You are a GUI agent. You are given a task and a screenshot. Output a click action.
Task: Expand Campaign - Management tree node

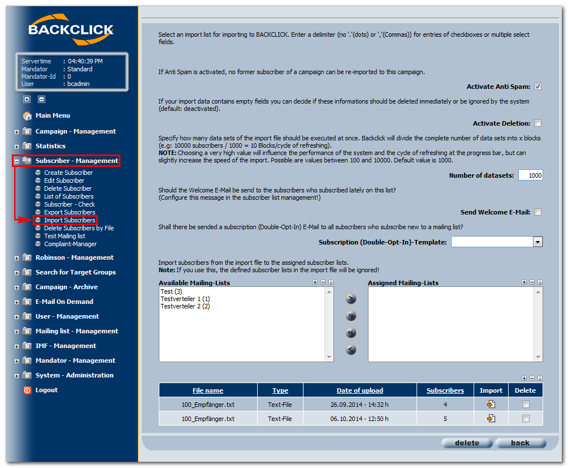[x=16, y=132]
